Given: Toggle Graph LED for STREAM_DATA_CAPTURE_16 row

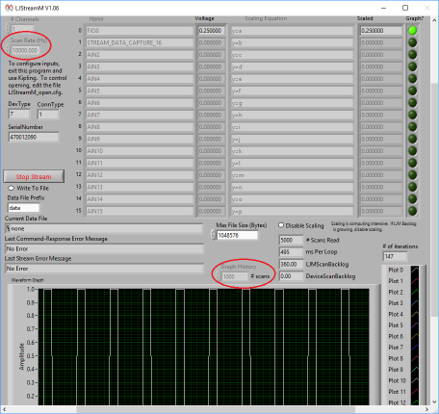Looking at the screenshot, I should pos(412,42).
